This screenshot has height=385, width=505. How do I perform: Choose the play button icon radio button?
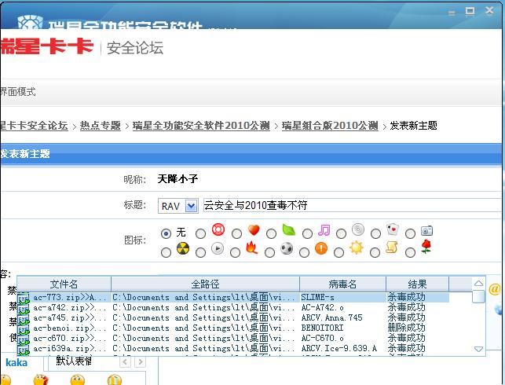(200, 252)
